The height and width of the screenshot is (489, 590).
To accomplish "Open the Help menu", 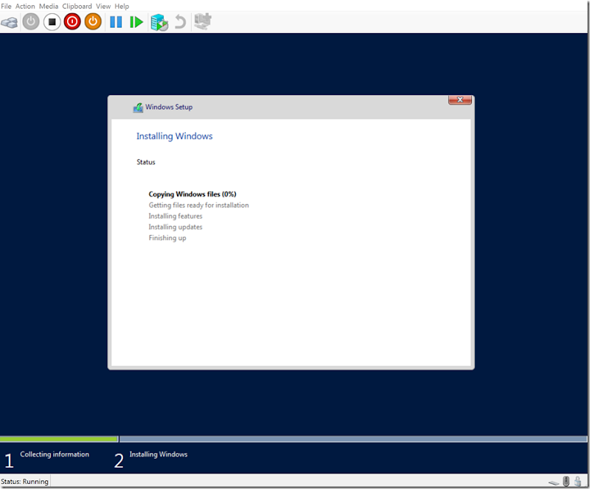I will pos(122,6).
